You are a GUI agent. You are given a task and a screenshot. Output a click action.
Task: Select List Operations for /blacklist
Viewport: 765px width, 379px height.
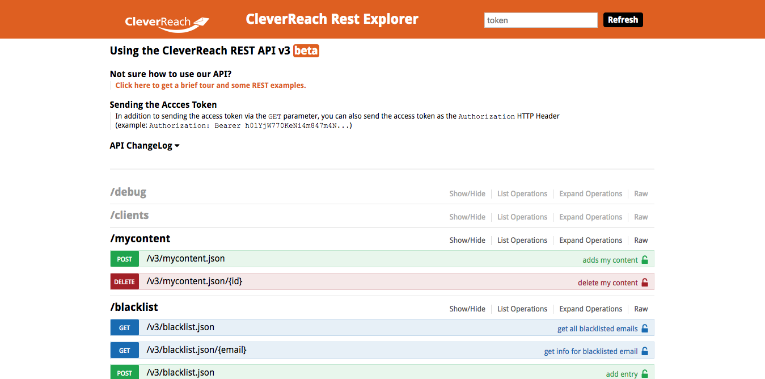tap(522, 309)
